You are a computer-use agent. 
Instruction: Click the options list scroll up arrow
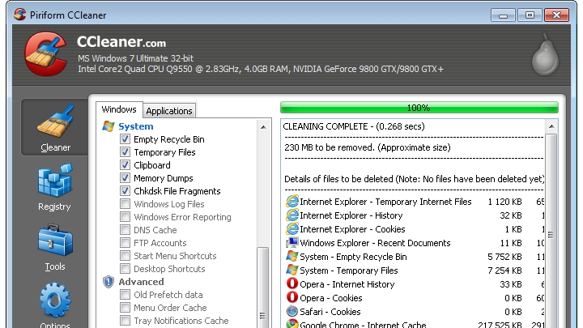(263, 127)
